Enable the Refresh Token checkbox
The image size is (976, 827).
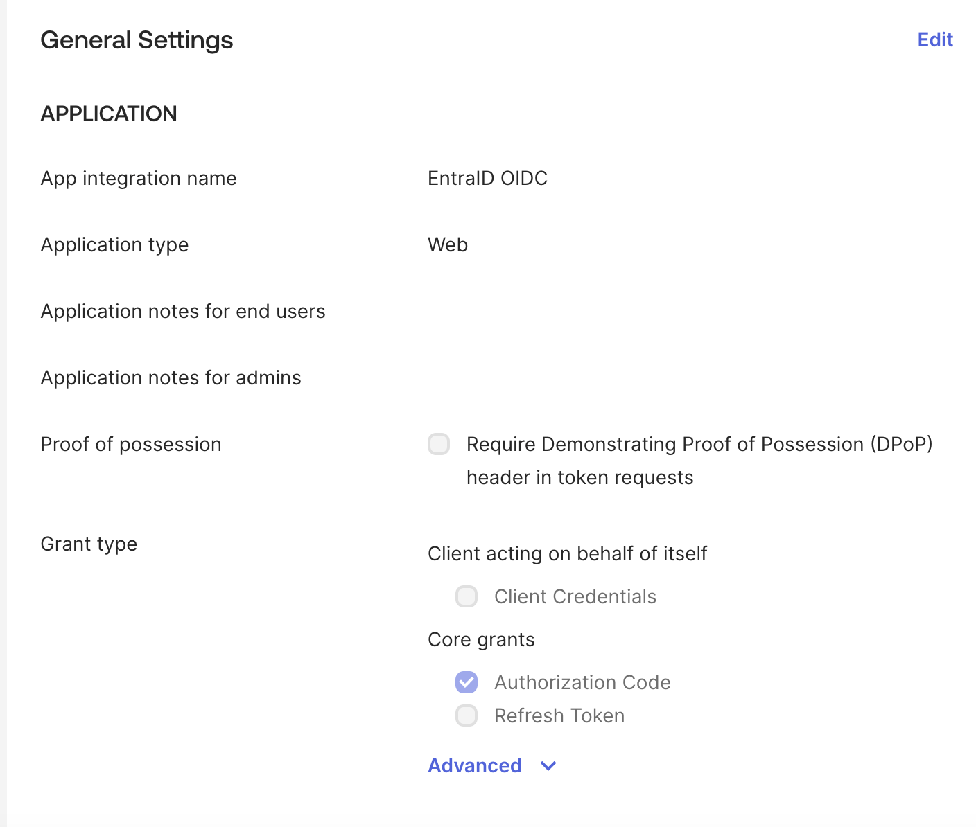coord(467,715)
